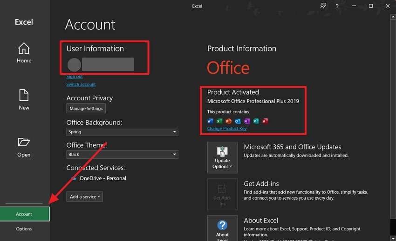
Task: Minimize the Excel window
Action: point(354,6)
